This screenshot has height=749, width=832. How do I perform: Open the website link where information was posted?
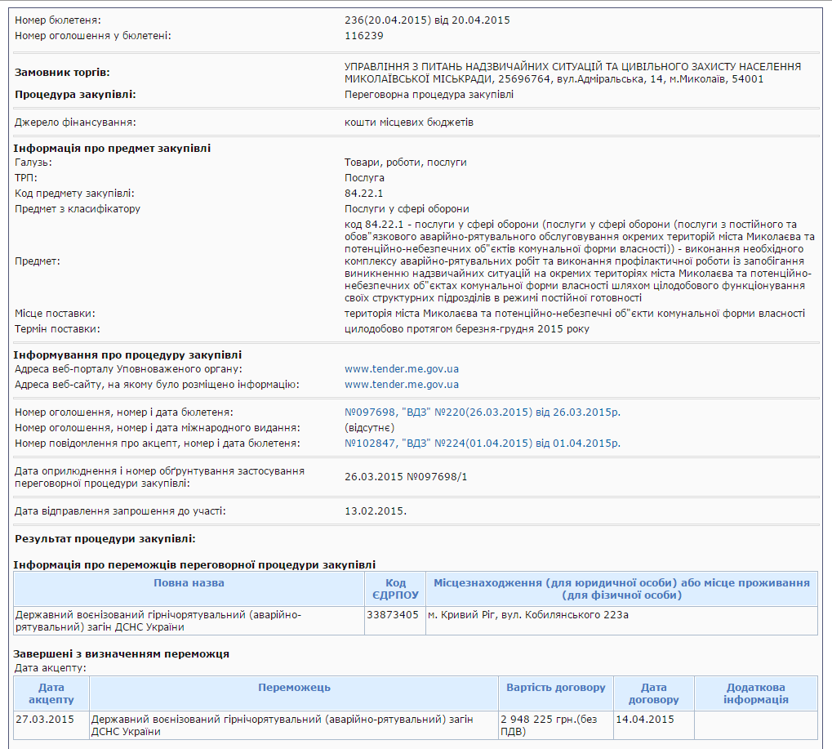coord(401,385)
